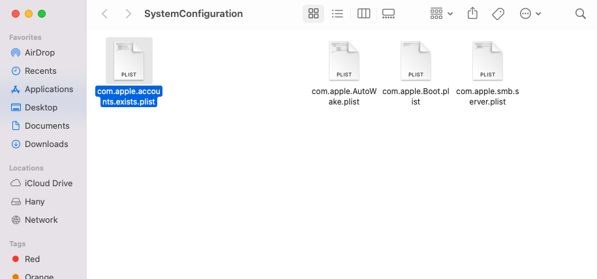Click the Hany drive icon
Viewport: 597px width, 279px height.
16,202
